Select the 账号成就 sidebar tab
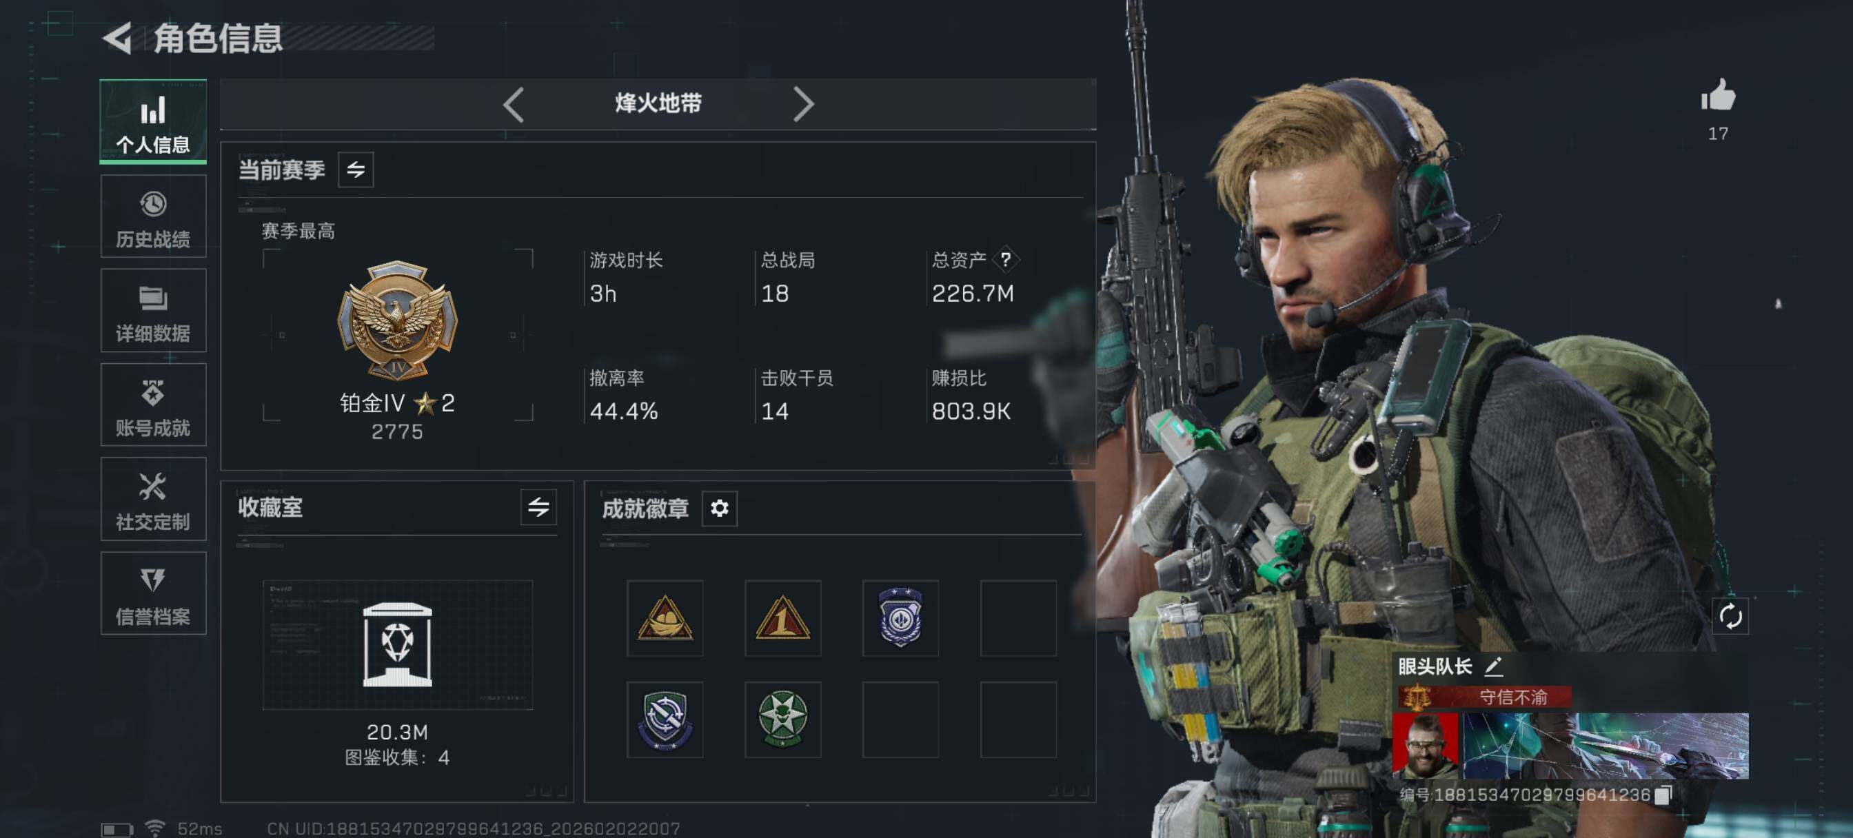 pos(153,405)
